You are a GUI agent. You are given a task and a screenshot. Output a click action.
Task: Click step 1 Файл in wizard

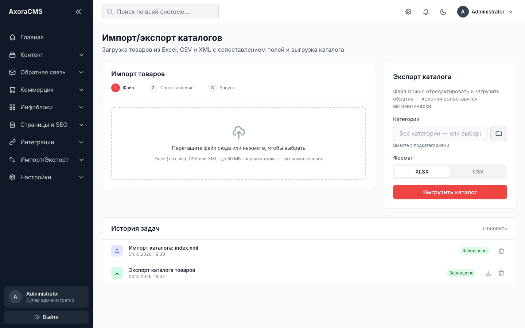pos(122,88)
